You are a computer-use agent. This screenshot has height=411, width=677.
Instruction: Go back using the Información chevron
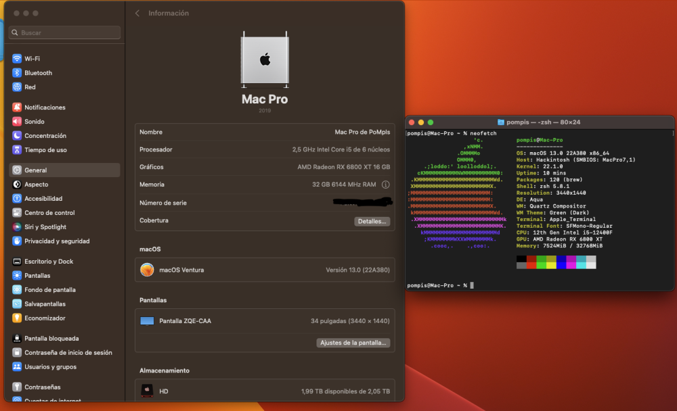click(137, 14)
